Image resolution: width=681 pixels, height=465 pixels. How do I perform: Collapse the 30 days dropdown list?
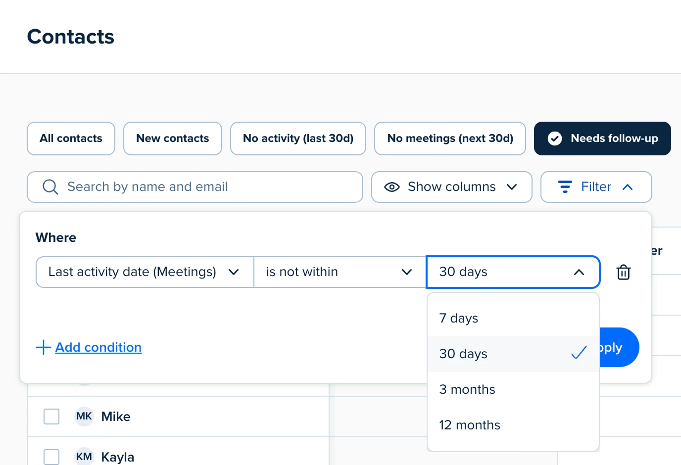pyautogui.click(x=578, y=272)
